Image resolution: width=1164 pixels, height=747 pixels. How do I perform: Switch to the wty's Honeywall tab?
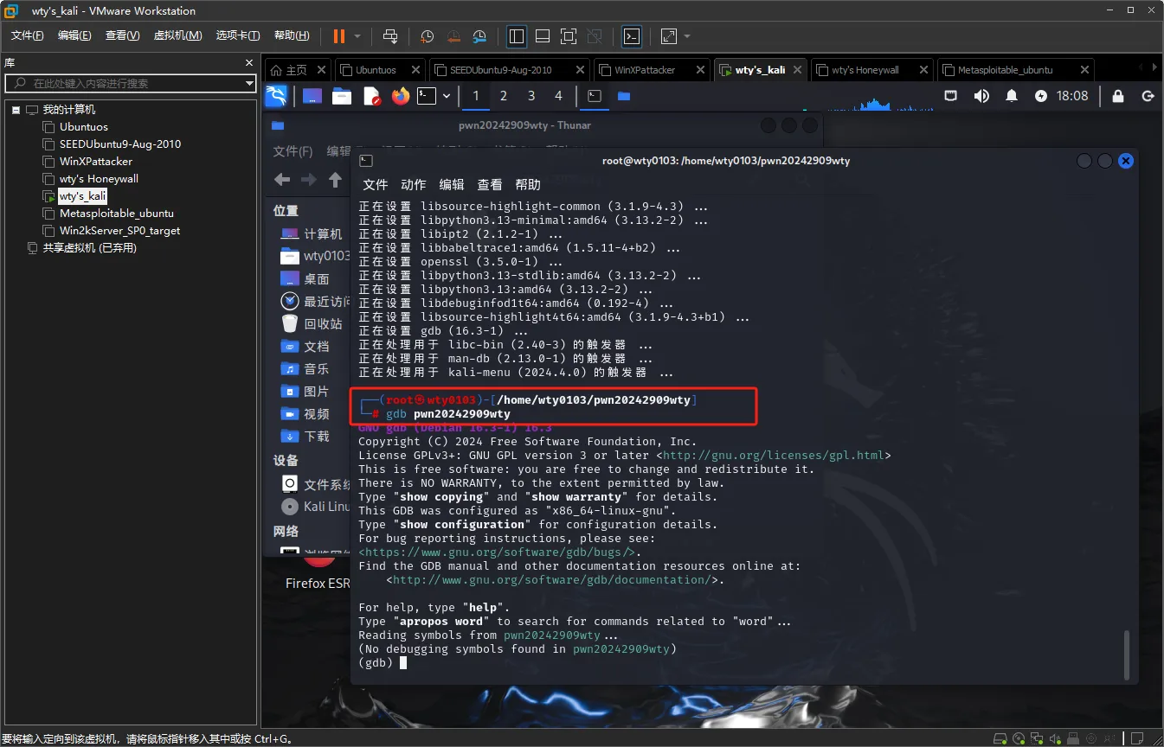click(865, 70)
